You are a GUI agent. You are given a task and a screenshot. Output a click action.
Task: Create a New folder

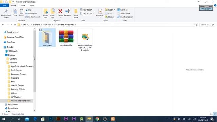click(x=76, y=14)
